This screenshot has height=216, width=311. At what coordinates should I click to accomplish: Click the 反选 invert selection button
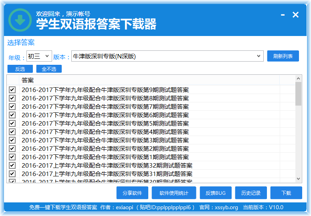[x=20, y=69]
